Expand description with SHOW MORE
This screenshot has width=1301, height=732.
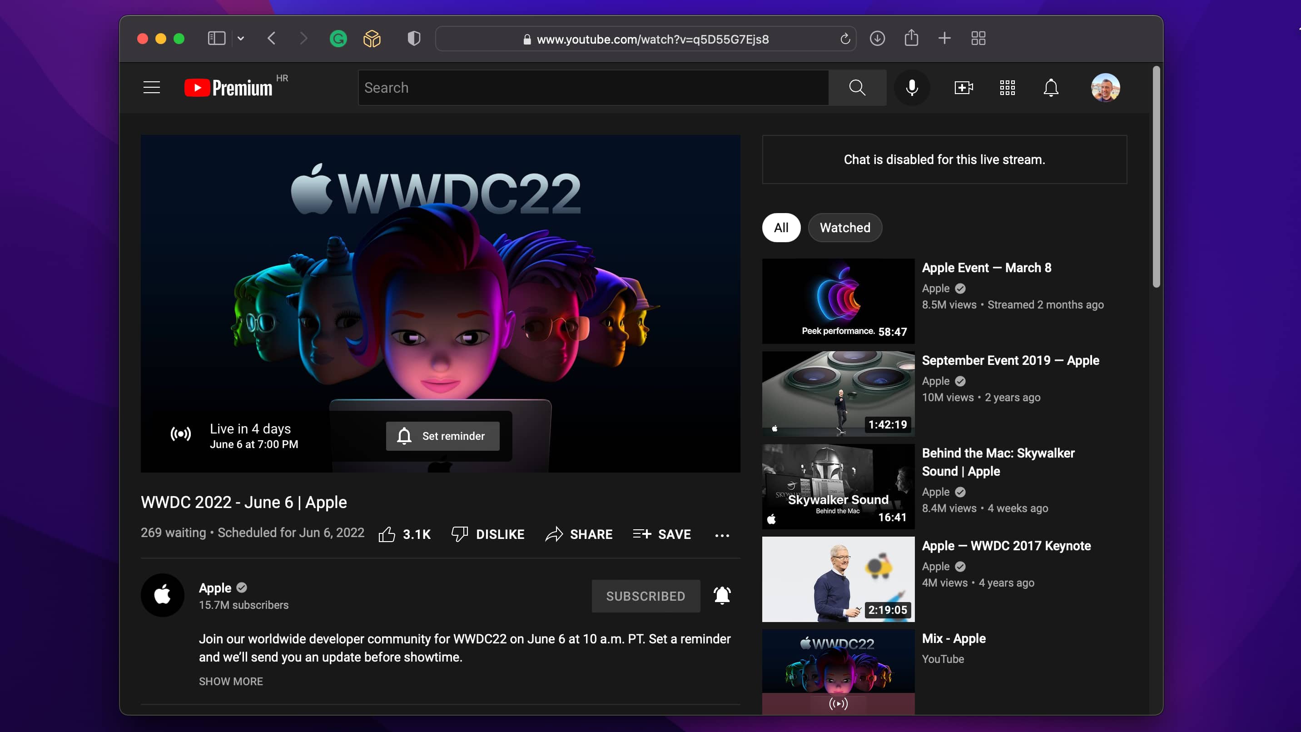pyautogui.click(x=231, y=681)
